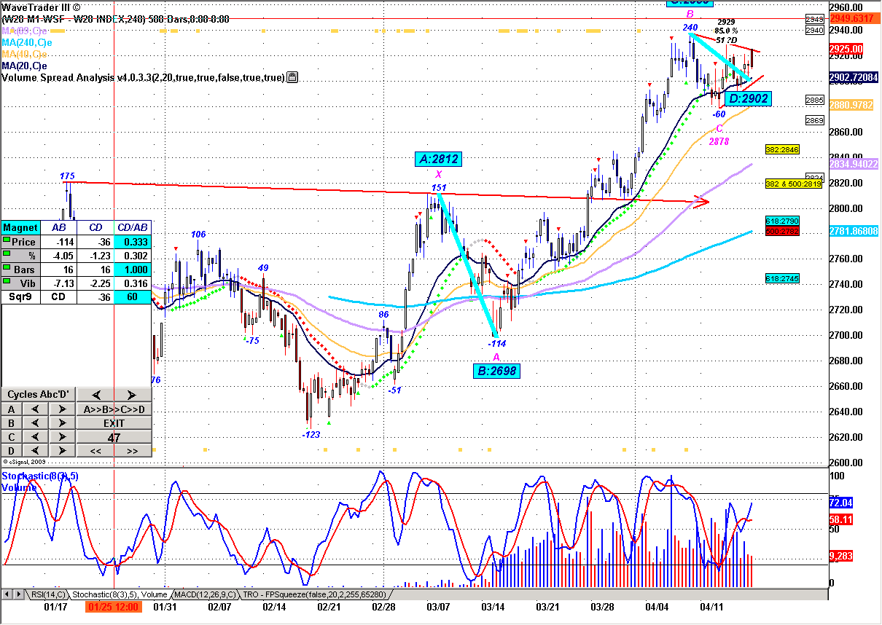Screen dimensions: 882x625
Task: Click the Stochastic(8(3),5) pane title
Action: (40, 476)
